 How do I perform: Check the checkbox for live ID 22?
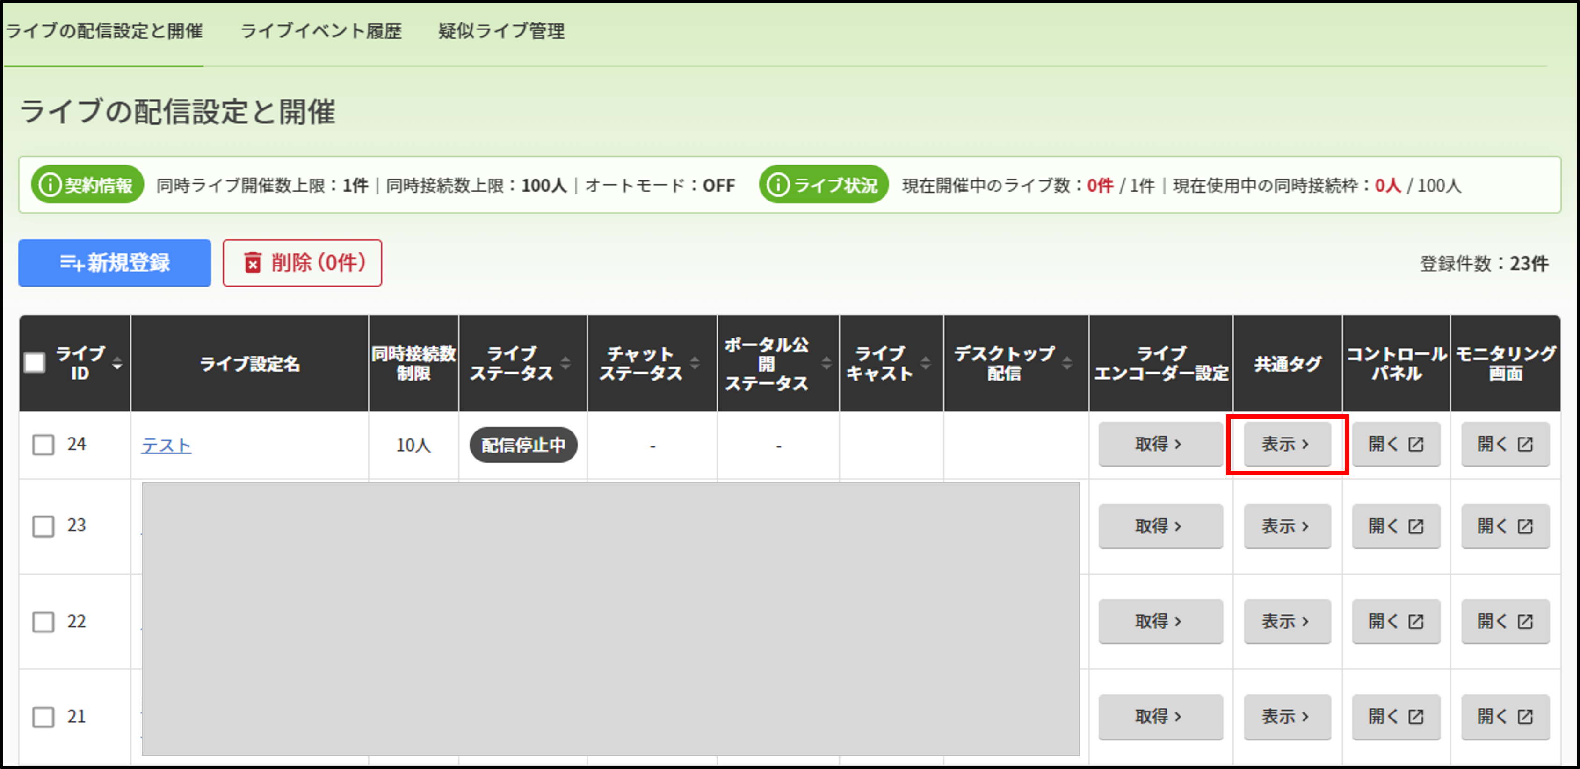[x=43, y=622]
